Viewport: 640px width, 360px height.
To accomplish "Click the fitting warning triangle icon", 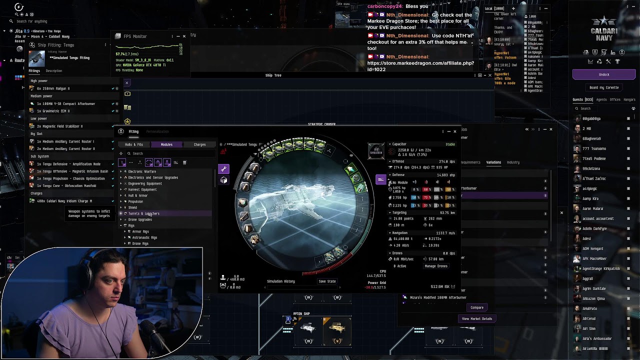I will [222, 151].
